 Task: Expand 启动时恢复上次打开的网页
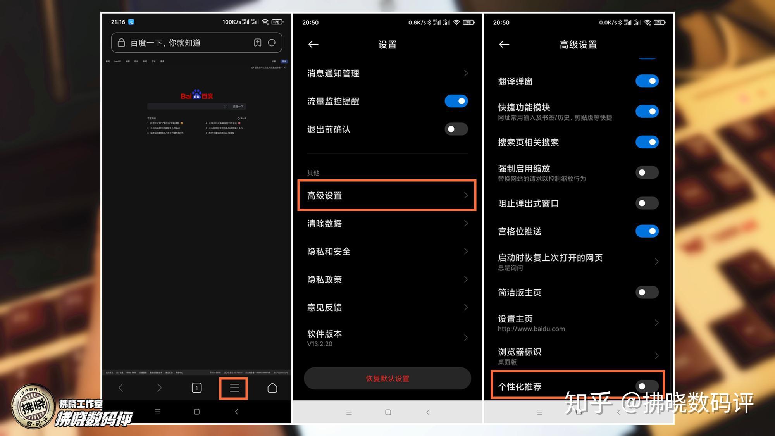pyautogui.click(x=574, y=262)
